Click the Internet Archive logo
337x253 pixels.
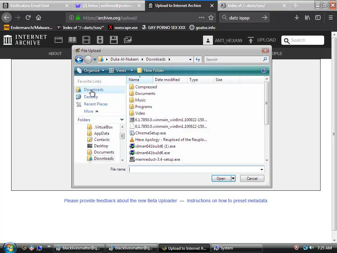tap(25, 40)
